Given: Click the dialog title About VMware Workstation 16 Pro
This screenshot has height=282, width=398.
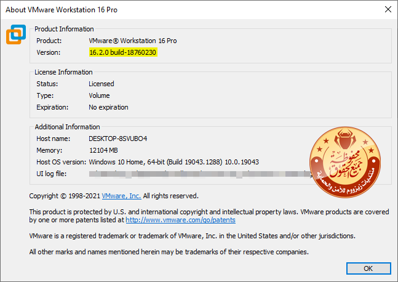Looking at the screenshot, I should click(x=62, y=10).
